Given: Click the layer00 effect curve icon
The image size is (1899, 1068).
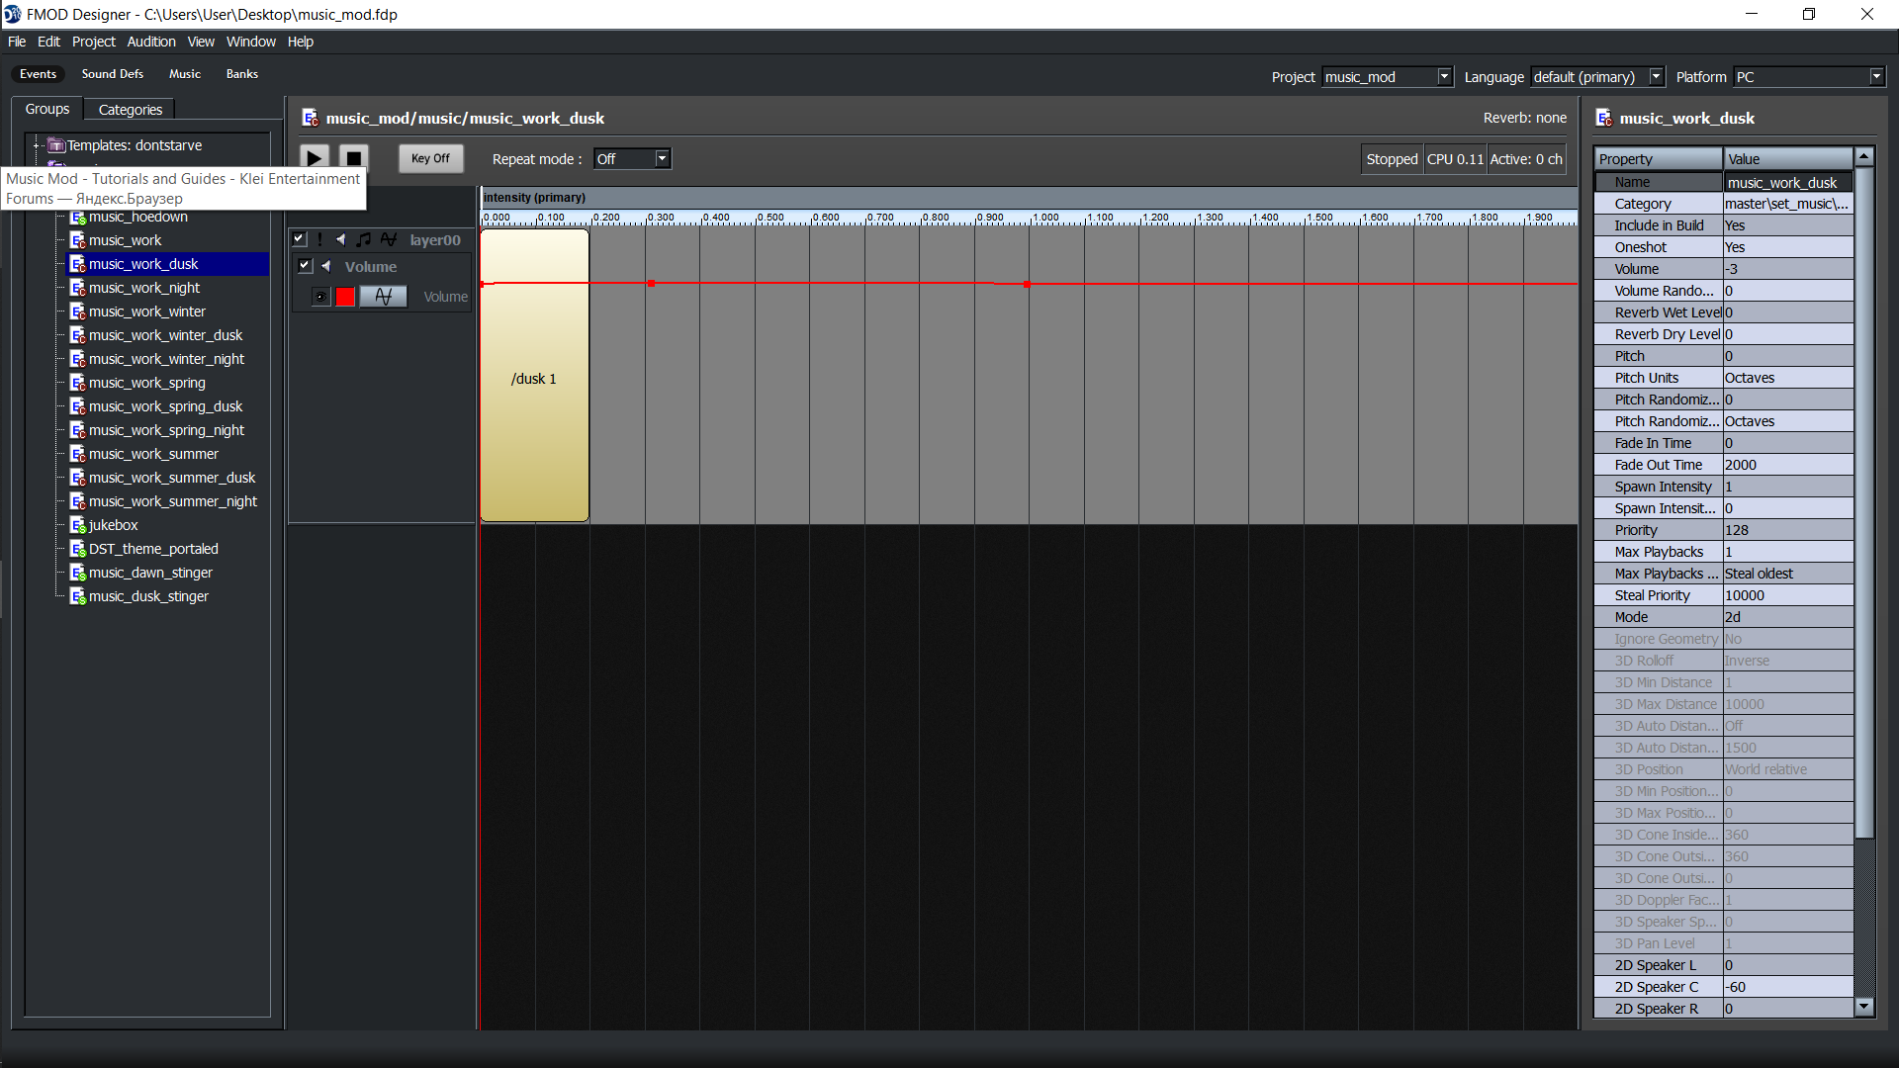Looking at the screenshot, I should (x=389, y=239).
